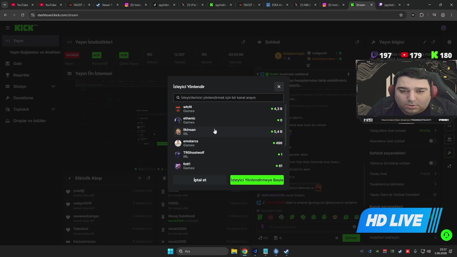The width and height of the screenshot is (457, 257).
Task: Go back in browser history
Action: pyautogui.click(x=6, y=15)
